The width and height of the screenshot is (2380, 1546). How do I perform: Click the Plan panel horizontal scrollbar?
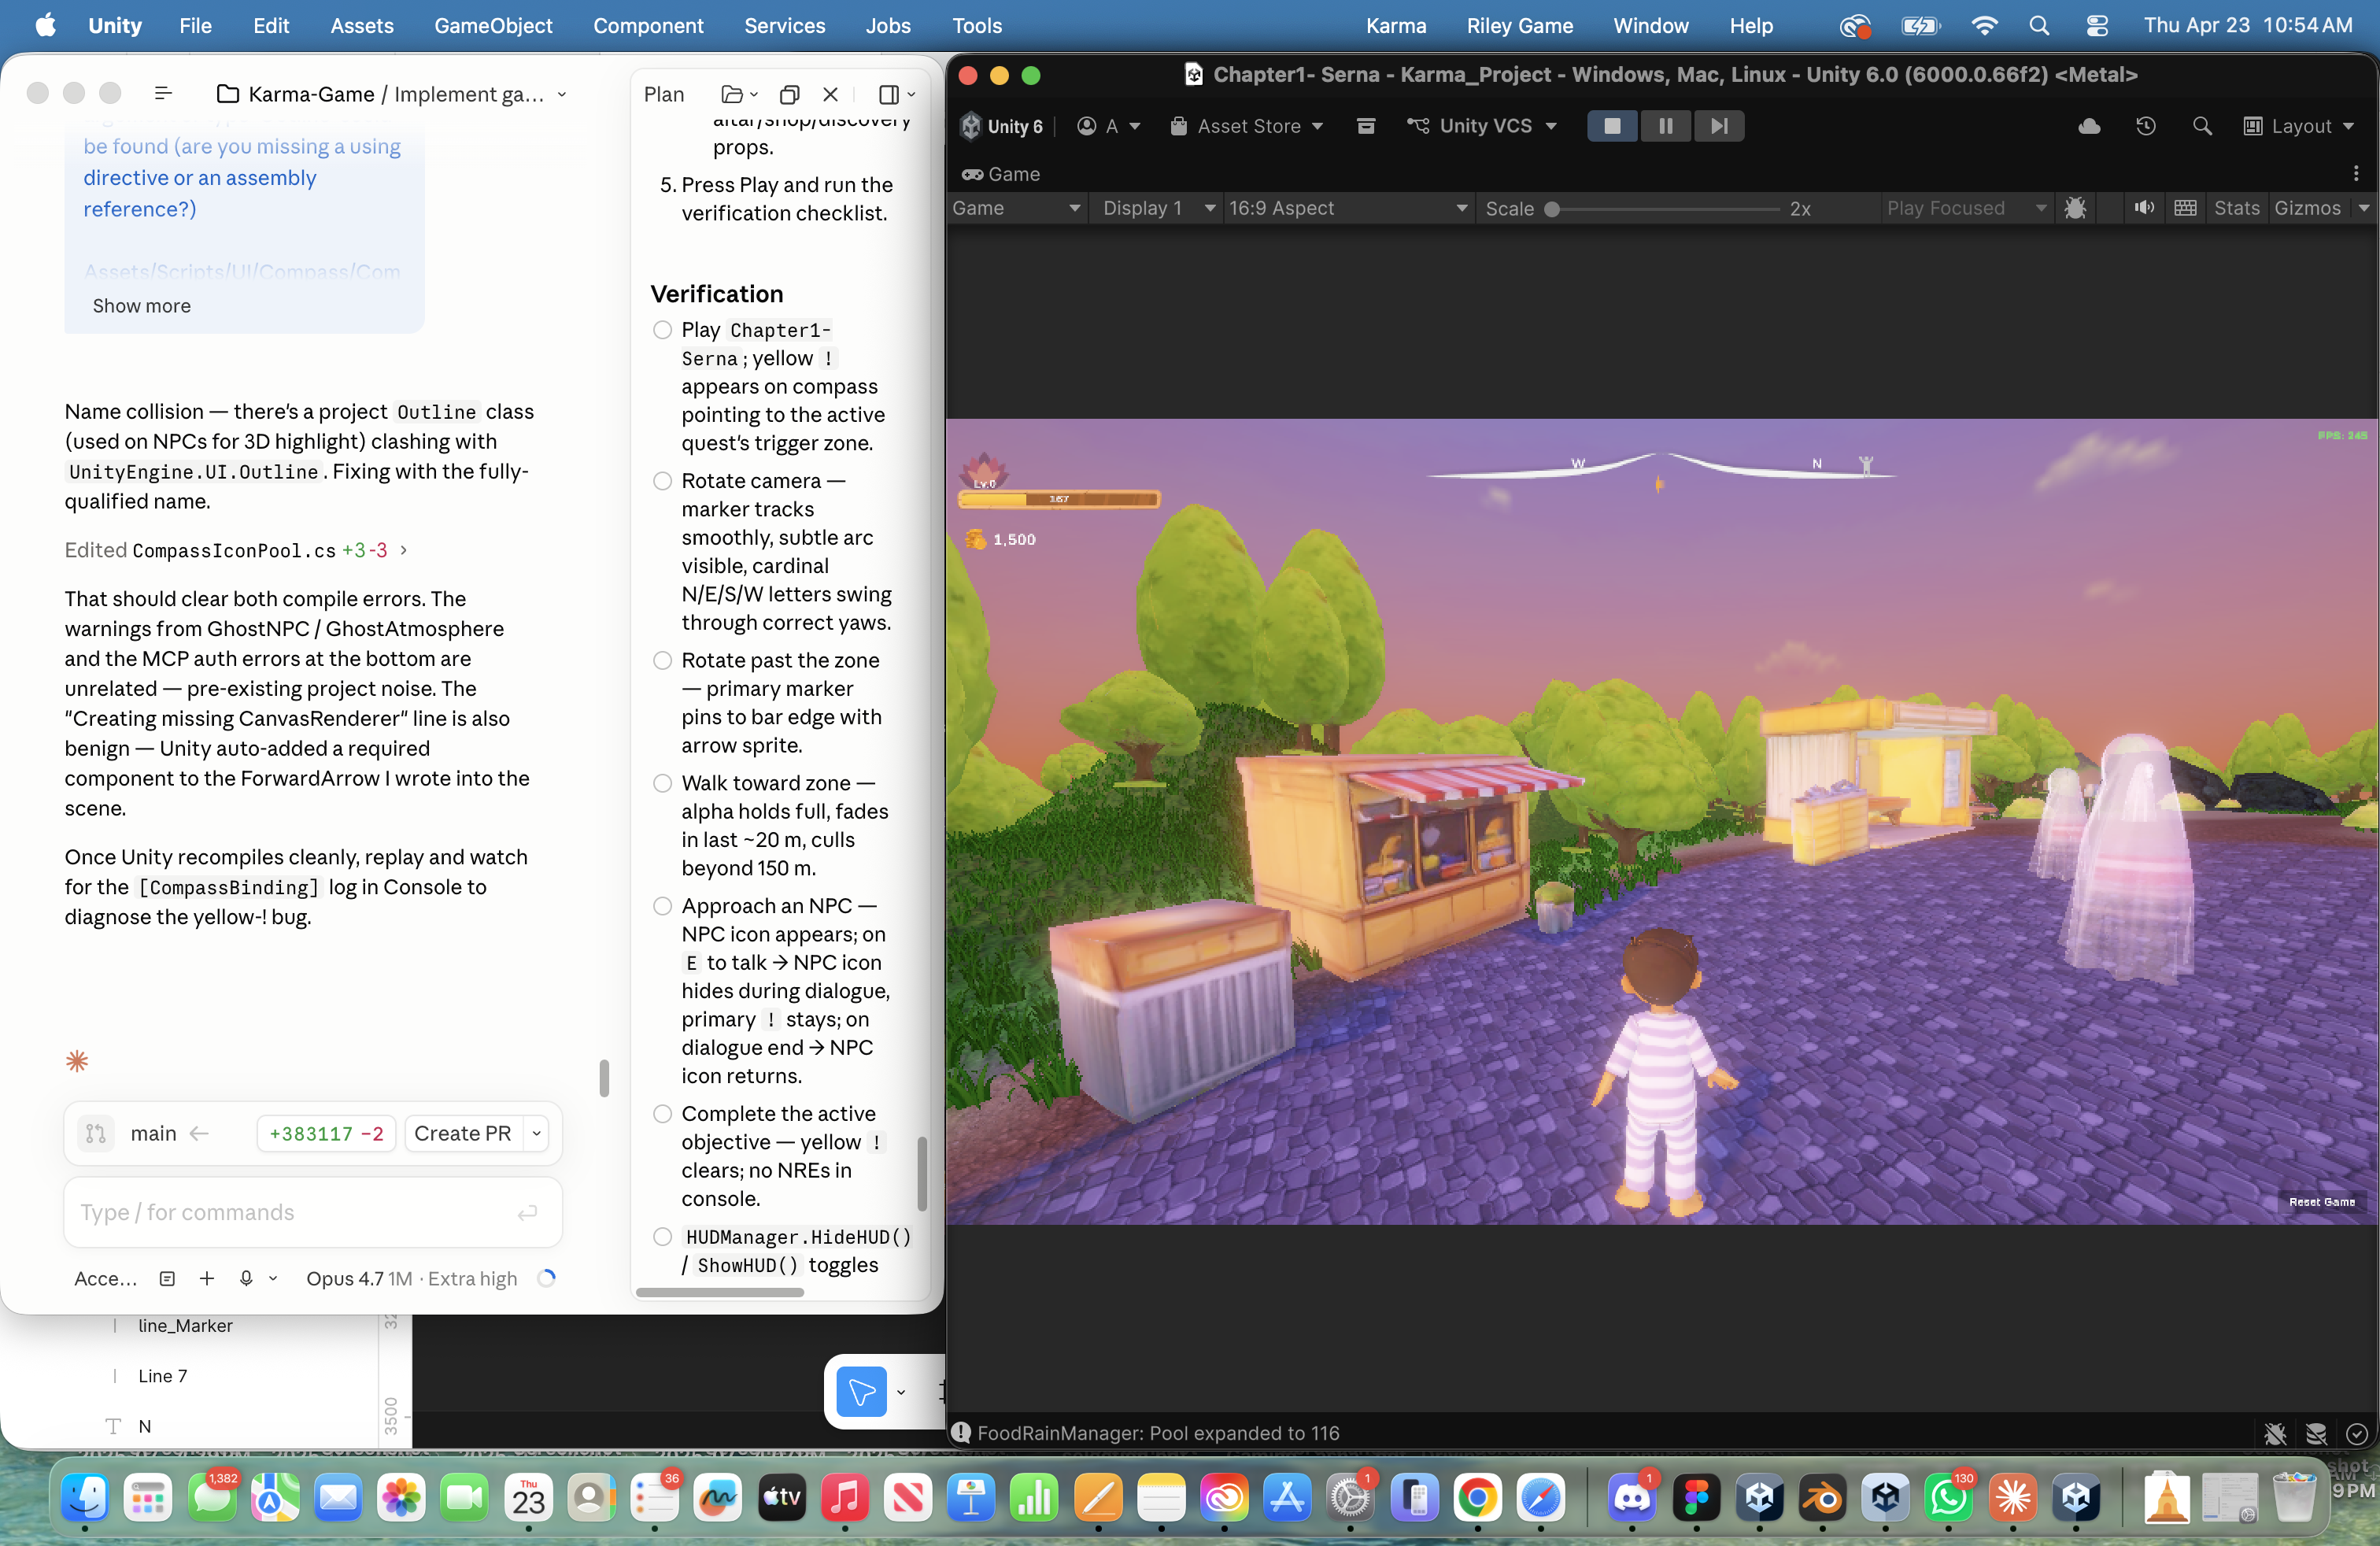(720, 1292)
